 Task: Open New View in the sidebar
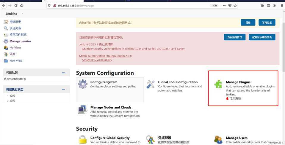[16, 60]
